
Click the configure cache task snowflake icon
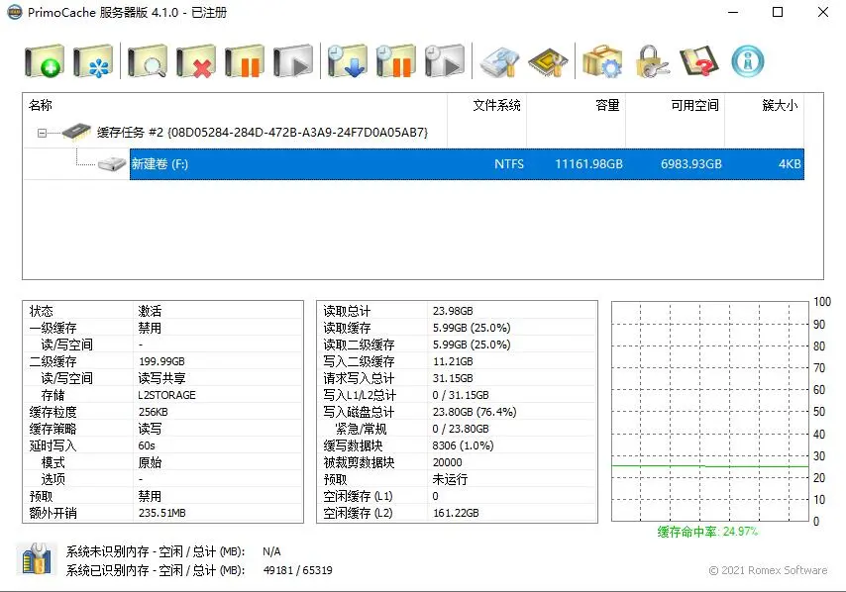[93, 61]
